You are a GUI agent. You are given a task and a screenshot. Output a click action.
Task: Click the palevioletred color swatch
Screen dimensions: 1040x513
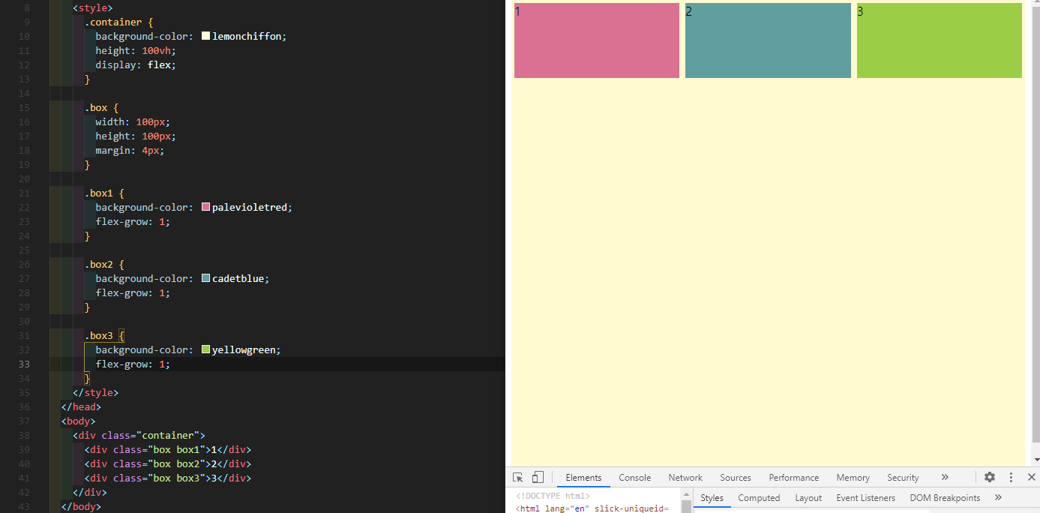click(x=206, y=207)
